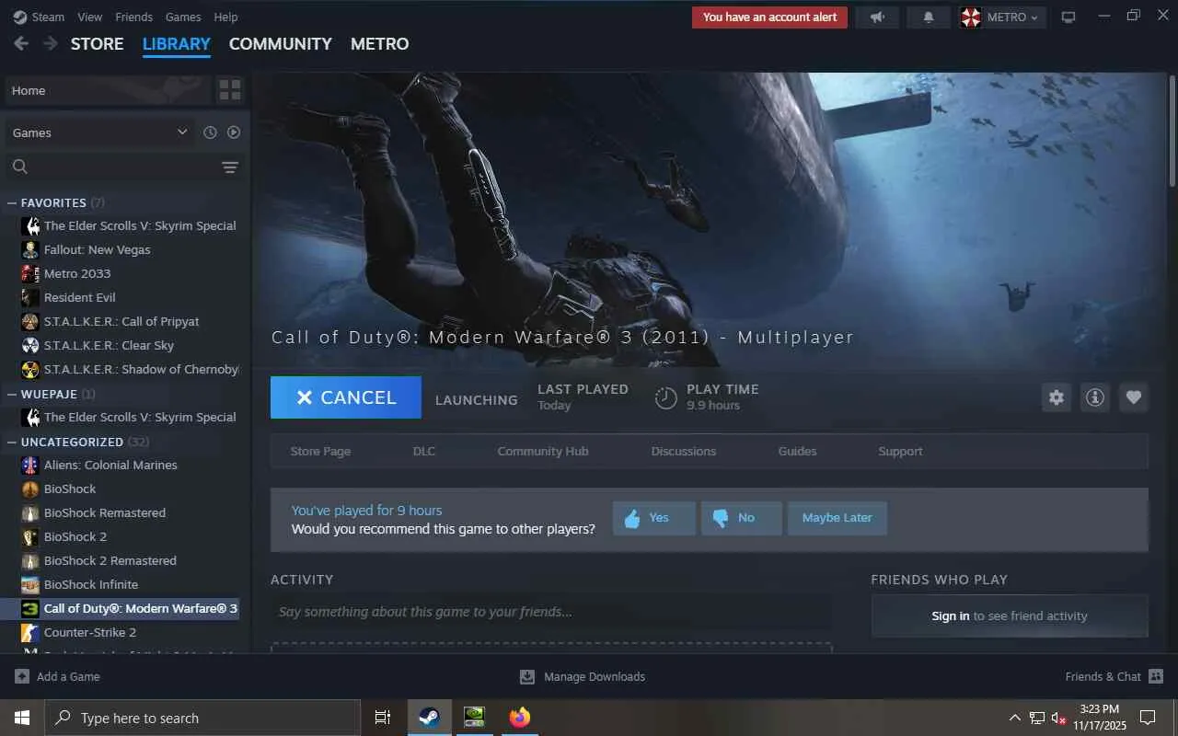Viewport: 1178px width, 736px height.
Task: Open the Games menu
Action: (183, 17)
